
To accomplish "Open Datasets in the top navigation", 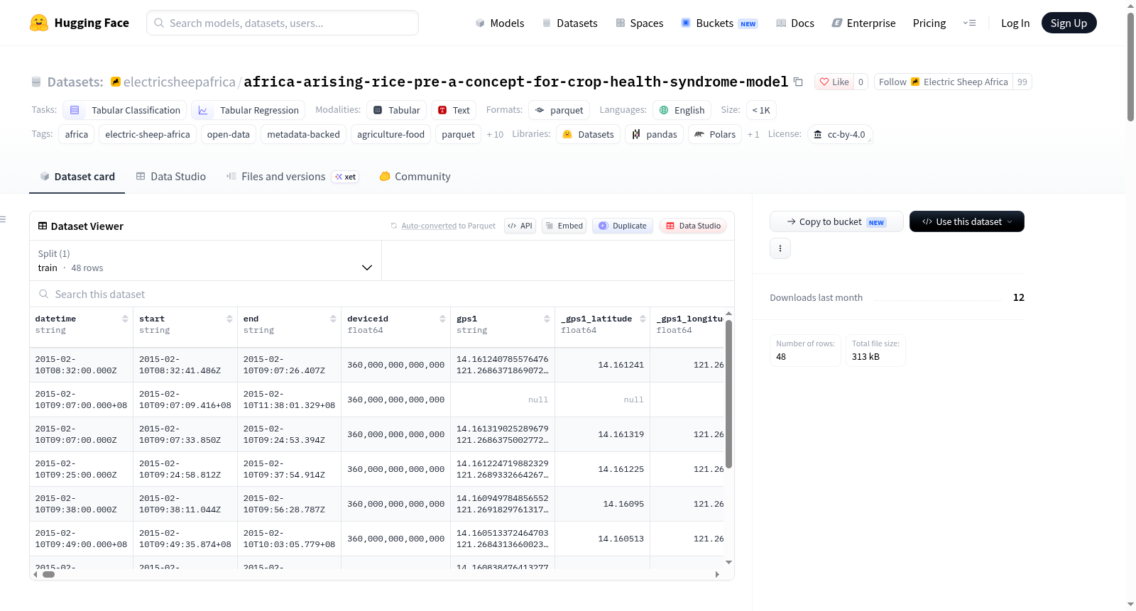I will click(569, 23).
